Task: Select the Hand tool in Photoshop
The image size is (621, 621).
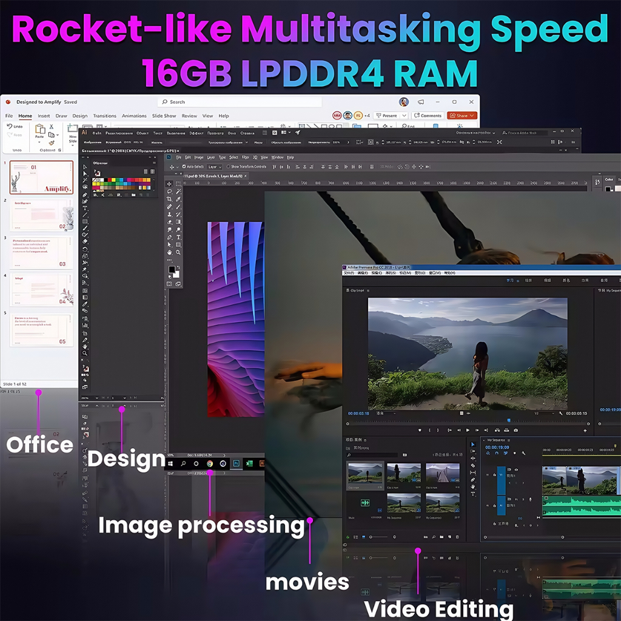Action: tap(169, 252)
